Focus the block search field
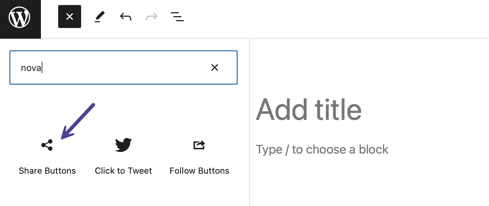 click(x=124, y=67)
